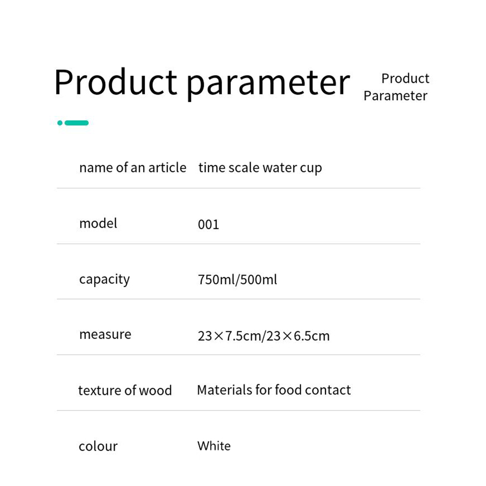Select the "model" row label

click(98, 224)
